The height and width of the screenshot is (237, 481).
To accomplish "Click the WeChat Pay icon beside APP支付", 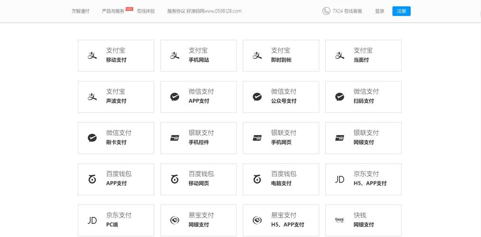I will (x=175, y=97).
